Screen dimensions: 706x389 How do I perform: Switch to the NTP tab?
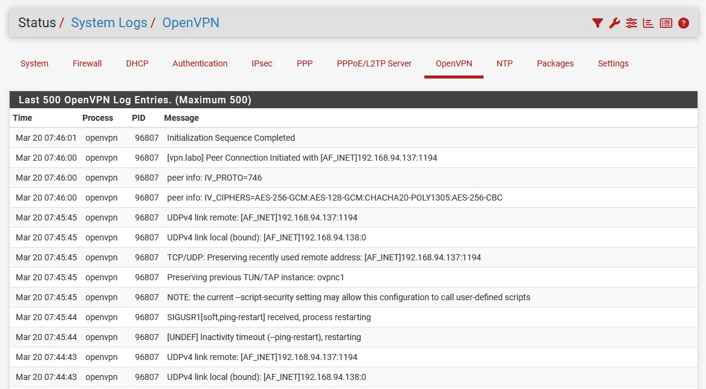pyautogui.click(x=505, y=63)
